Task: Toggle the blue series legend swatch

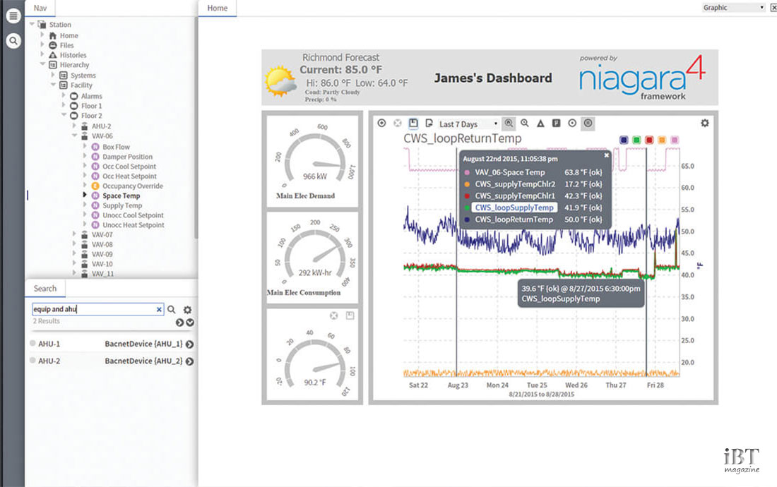Action: tap(624, 140)
